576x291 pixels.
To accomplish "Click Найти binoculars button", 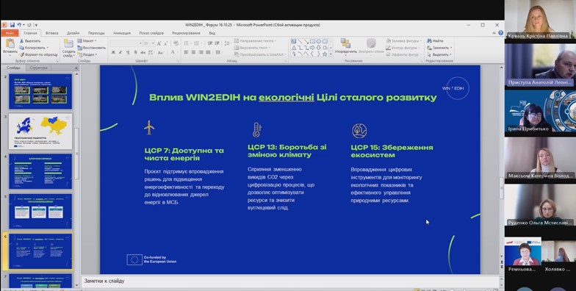I will tap(435, 41).
